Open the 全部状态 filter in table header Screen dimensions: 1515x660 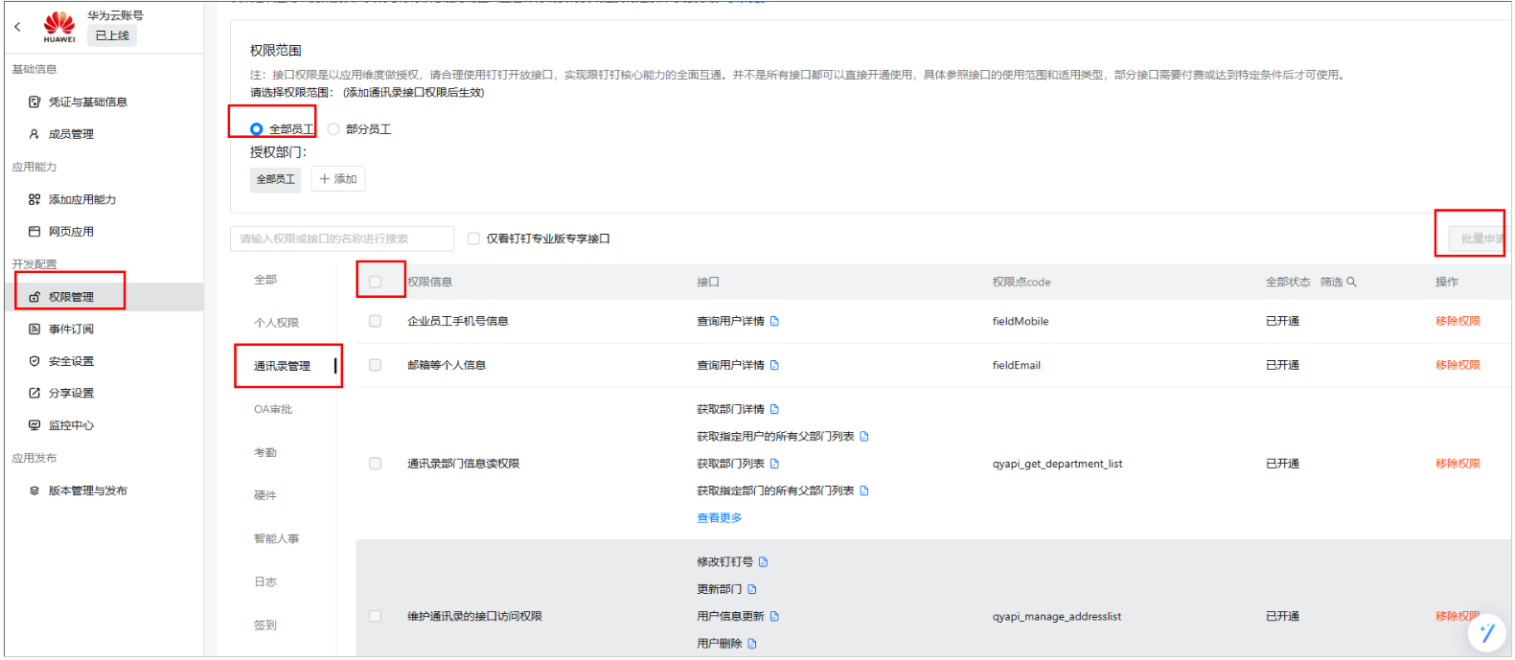click(1287, 282)
